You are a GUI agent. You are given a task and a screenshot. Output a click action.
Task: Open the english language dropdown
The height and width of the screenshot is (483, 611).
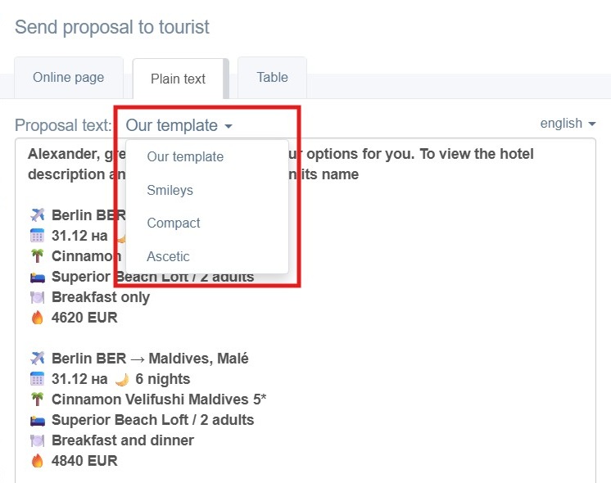coord(568,124)
